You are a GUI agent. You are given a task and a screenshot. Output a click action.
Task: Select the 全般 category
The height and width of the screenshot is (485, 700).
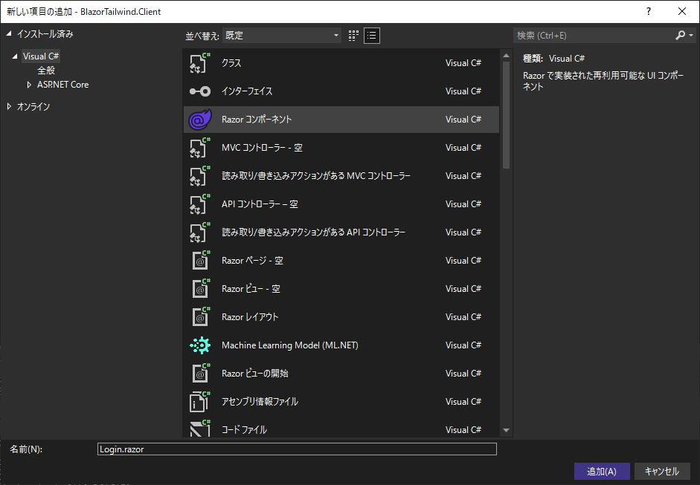(46, 71)
